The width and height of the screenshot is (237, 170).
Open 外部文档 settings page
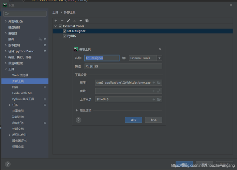point(18,129)
